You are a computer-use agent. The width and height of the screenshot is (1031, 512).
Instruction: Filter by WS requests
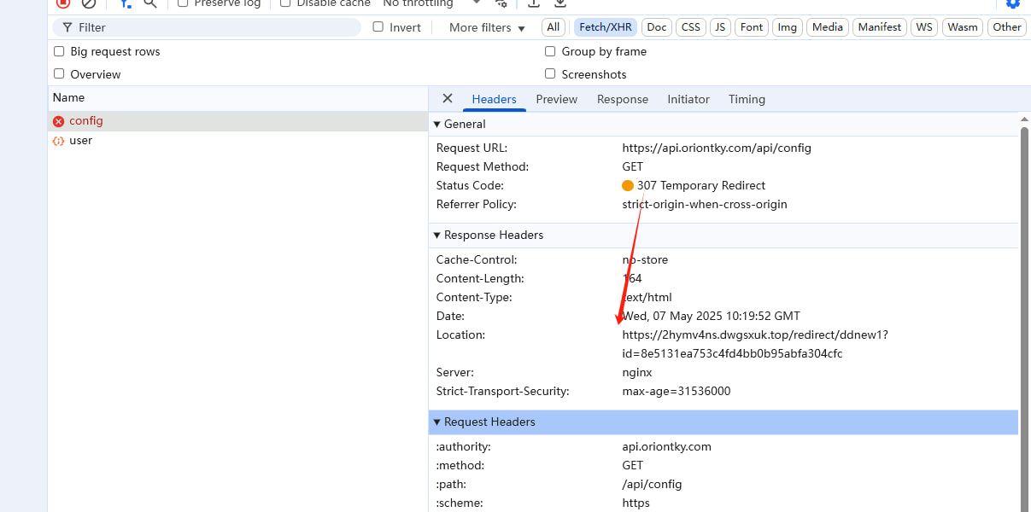point(924,27)
